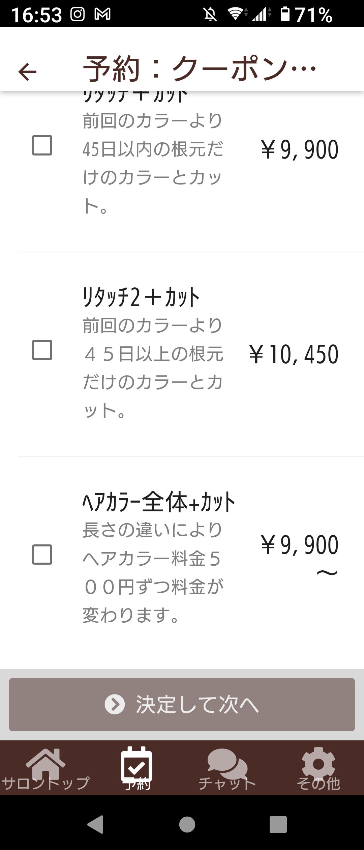Viewport: 364px width, 850px height.
Task: Open the Gmail notification icon in status bar
Action: pyautogui.click(x=102, y=14)
